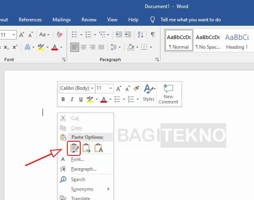Click the New Comment button
254x200 pixels.
click(x=168, y=94)
